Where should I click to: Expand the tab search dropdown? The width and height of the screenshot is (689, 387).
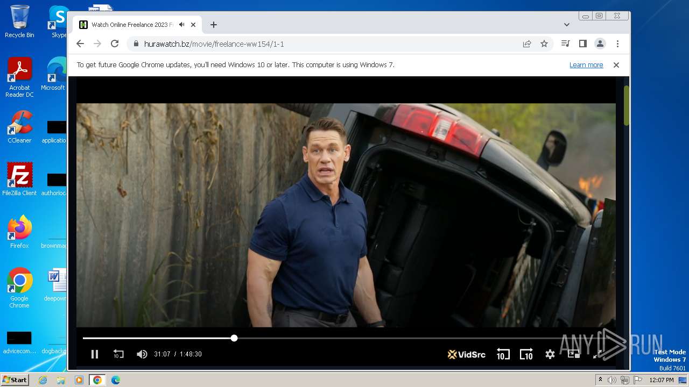coord(567,25)
